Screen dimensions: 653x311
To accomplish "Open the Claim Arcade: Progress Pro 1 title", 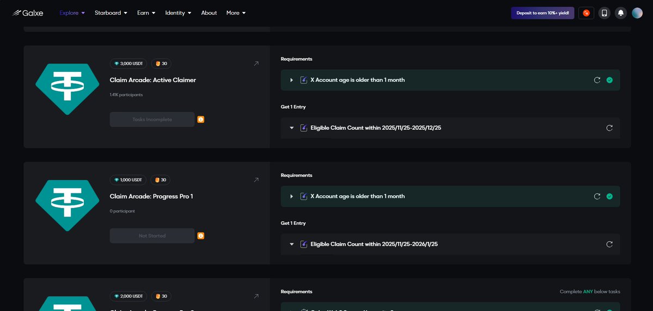I will (x=151, y=196).
